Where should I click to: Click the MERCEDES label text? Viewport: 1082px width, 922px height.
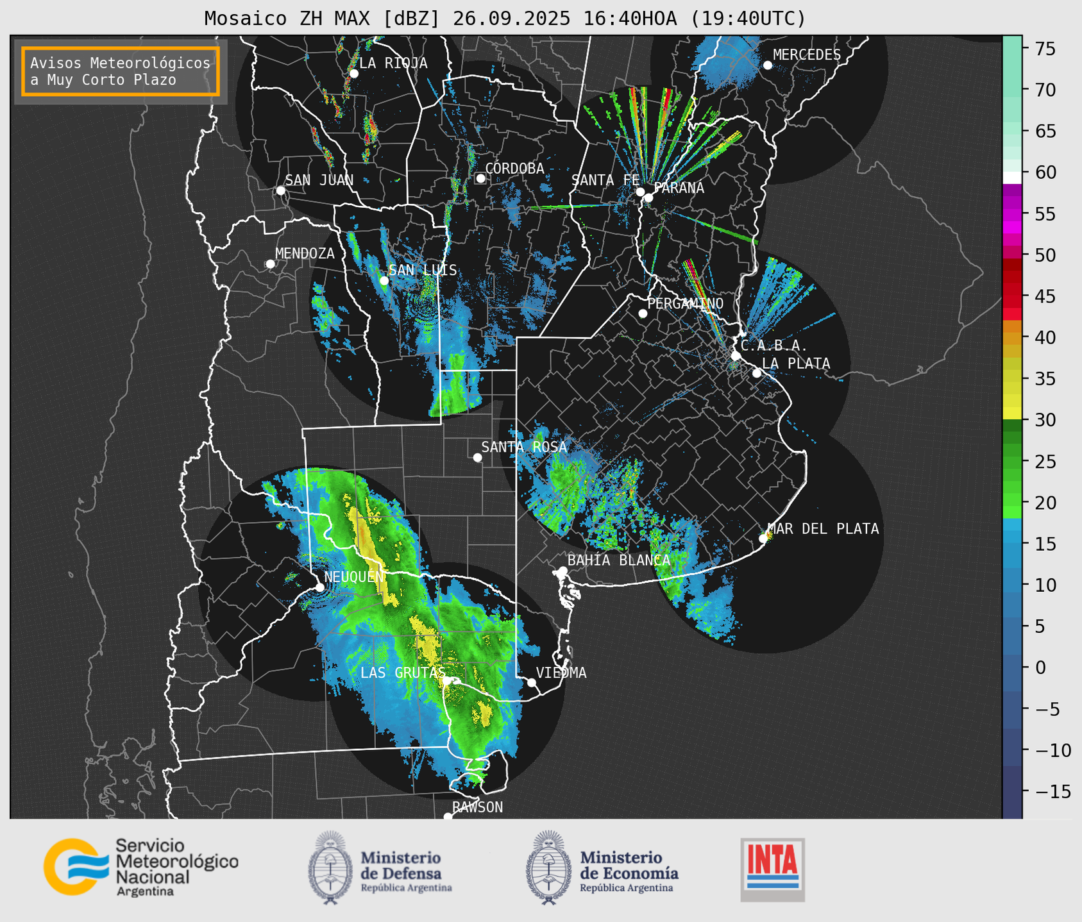[x=807, y=55]
